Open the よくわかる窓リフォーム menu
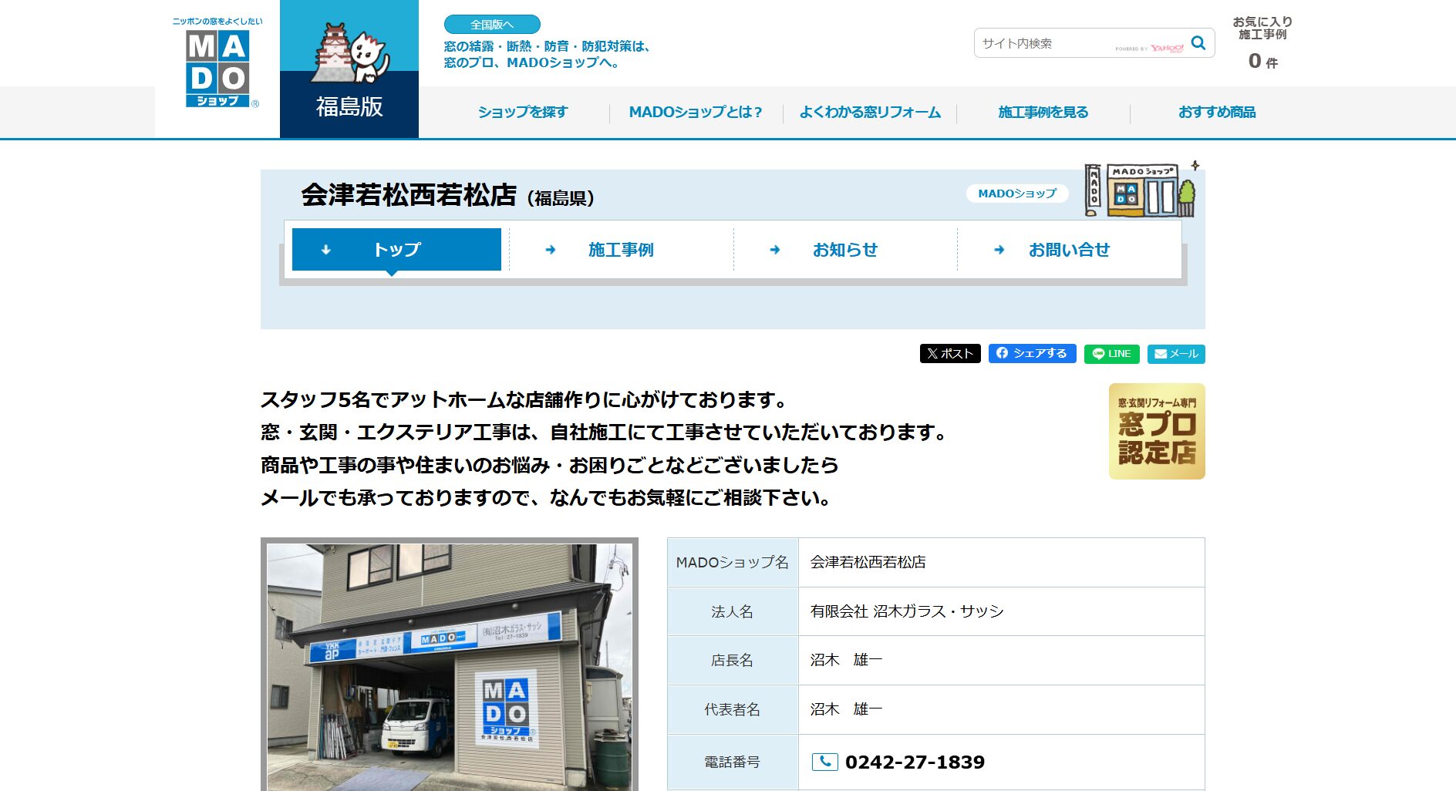Image resolution: width=1456 pixels, height=791 pixels. pyautogui.click(x=870, y=113)
